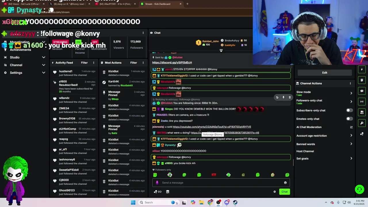
Task: Open the wrench tools icon in right sidebar
Action: tap(362, 123)
